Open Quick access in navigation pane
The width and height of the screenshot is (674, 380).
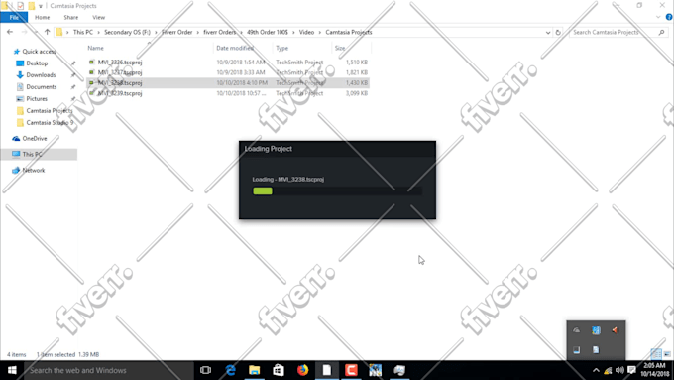pyautogui.click(x=39, y=52)
